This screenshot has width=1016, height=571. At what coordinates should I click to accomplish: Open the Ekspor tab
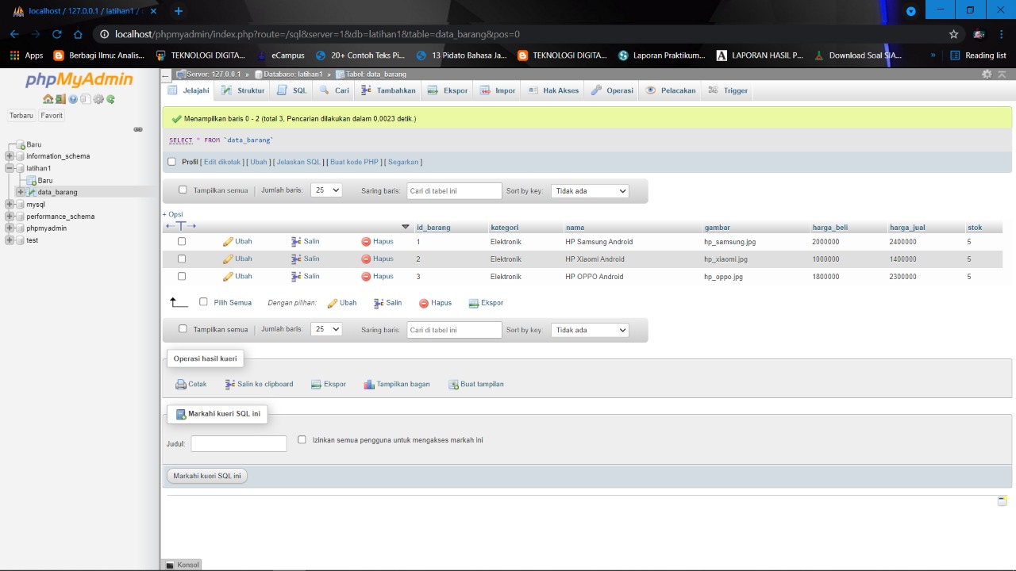coord(448,90)
